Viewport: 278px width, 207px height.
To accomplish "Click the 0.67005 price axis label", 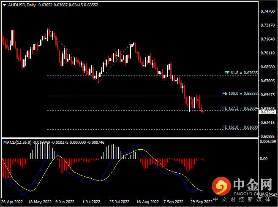I will (267, 81).
